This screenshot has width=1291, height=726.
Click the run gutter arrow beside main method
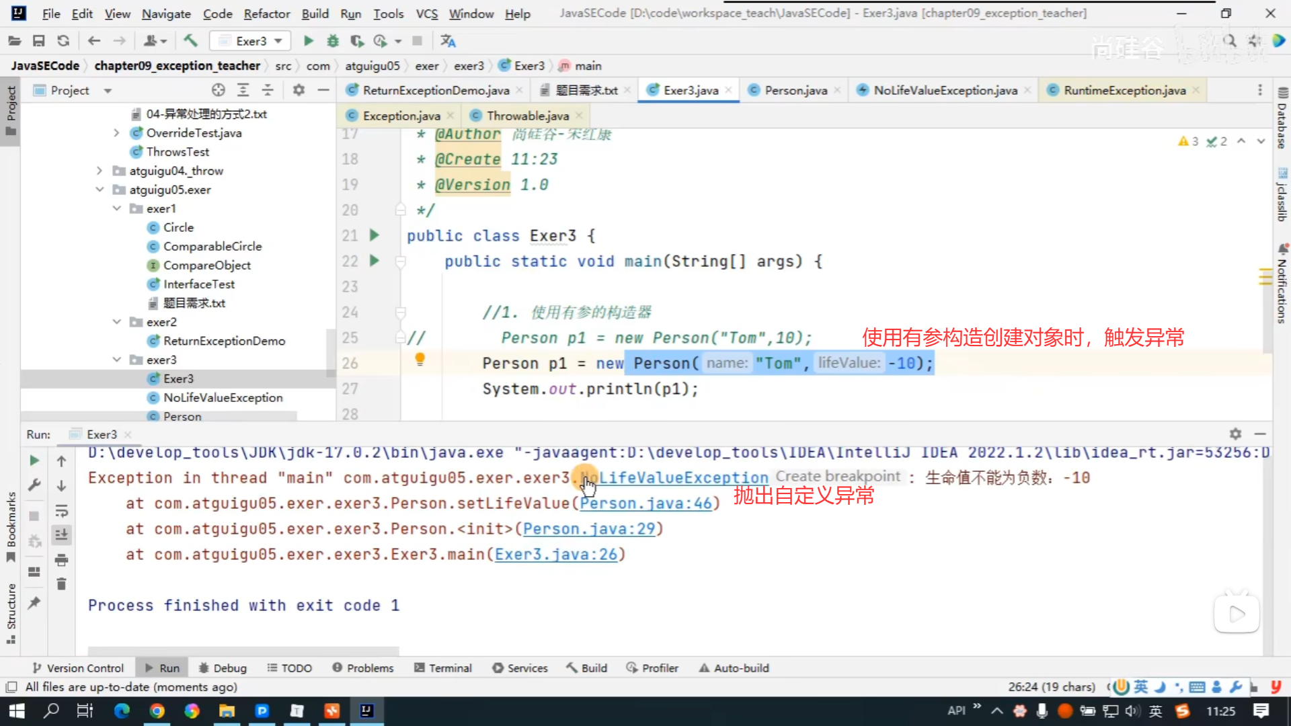pos(375,261)
